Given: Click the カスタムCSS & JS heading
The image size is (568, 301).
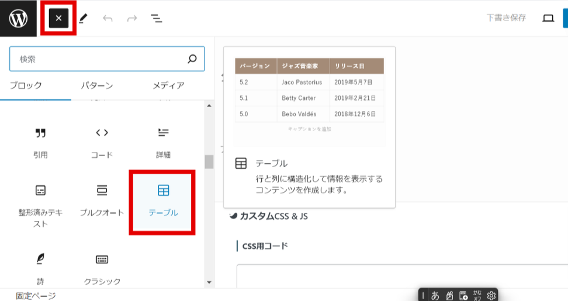Looking at the screenshot, I should click(x=273, y=217).
